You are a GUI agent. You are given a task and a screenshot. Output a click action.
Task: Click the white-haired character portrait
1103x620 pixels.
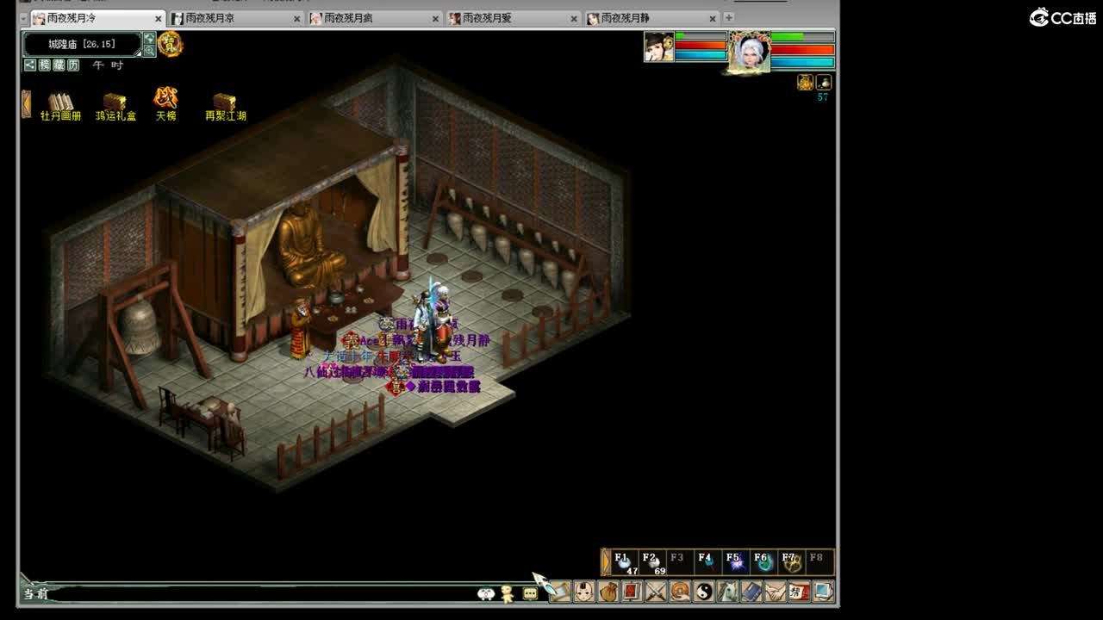pyautogui.click(x=749, y=52)
